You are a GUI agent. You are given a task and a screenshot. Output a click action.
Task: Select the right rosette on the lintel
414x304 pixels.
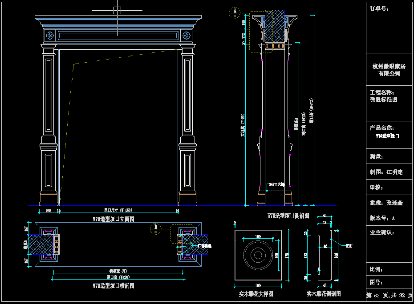(187, 35)
